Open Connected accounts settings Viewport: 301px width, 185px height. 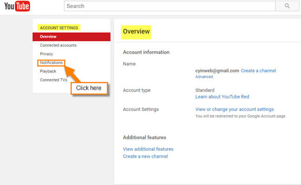coord(58,45)
